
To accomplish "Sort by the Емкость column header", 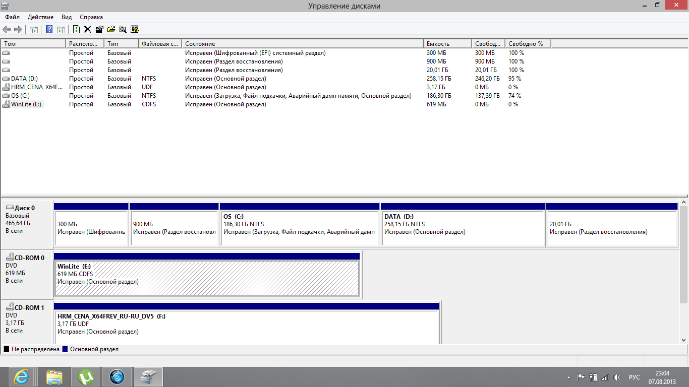I will tap(447, 44).
